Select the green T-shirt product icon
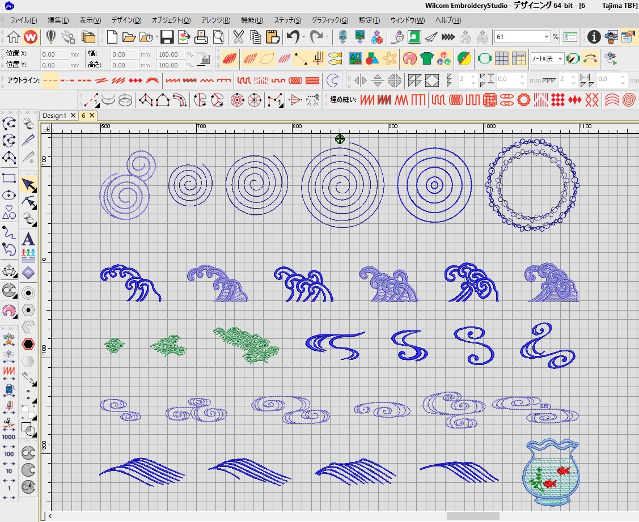 (427, 59)
